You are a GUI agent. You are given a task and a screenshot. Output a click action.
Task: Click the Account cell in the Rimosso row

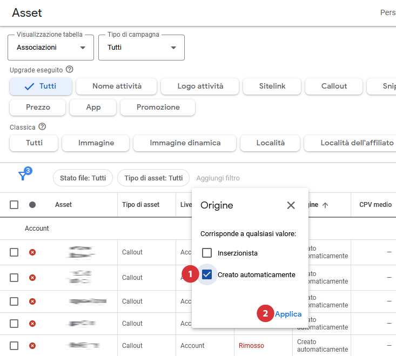click(192, 346)
